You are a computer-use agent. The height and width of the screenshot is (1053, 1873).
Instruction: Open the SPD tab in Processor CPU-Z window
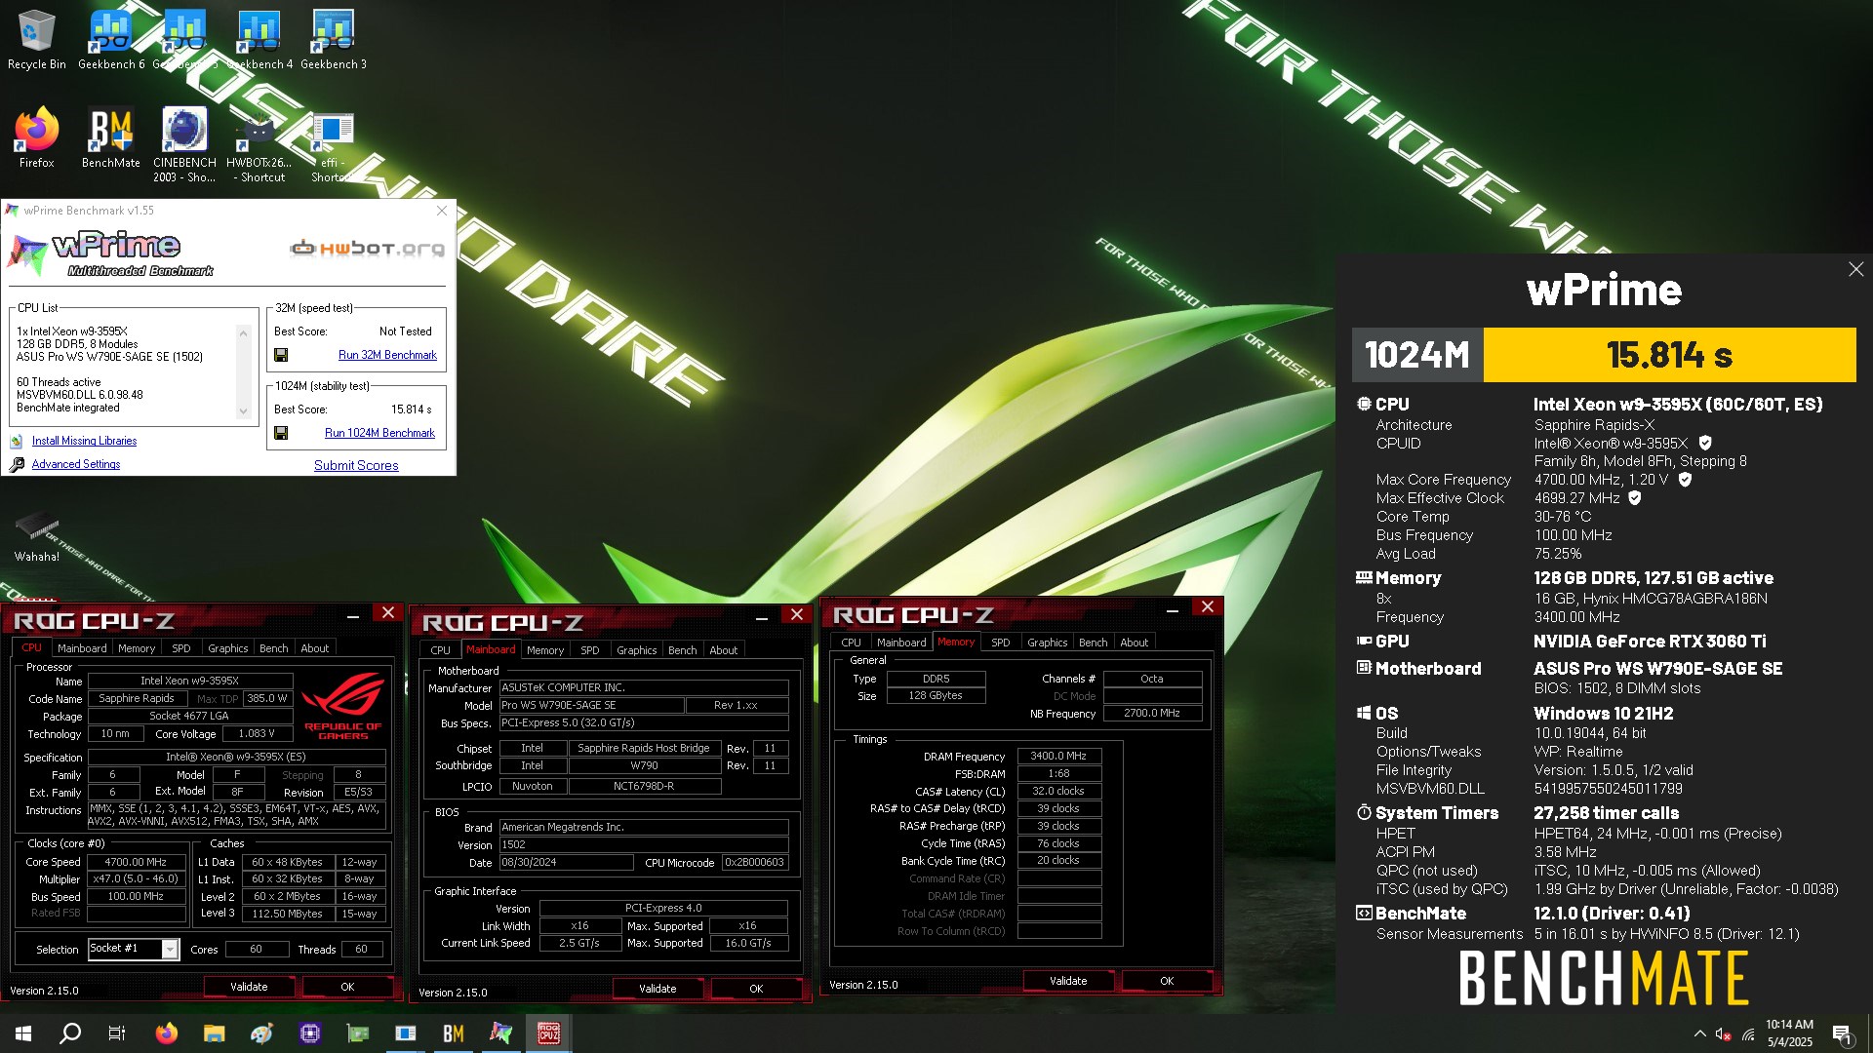(181, 648)
